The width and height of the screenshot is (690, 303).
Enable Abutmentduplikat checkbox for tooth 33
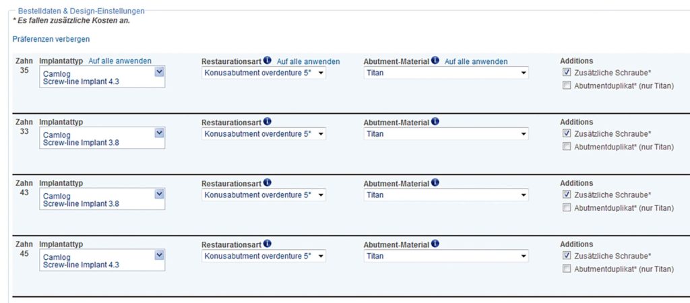point(567,146)
